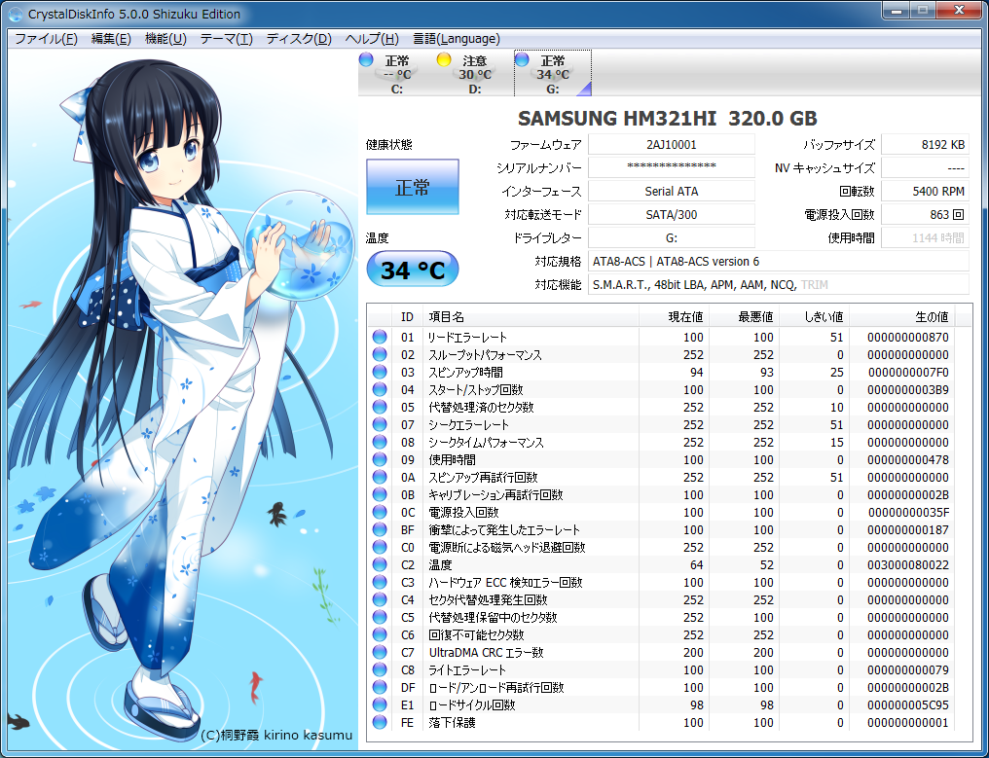
Task: Click status orb for 01 リードエラーレート
Action: pos(380,337)
